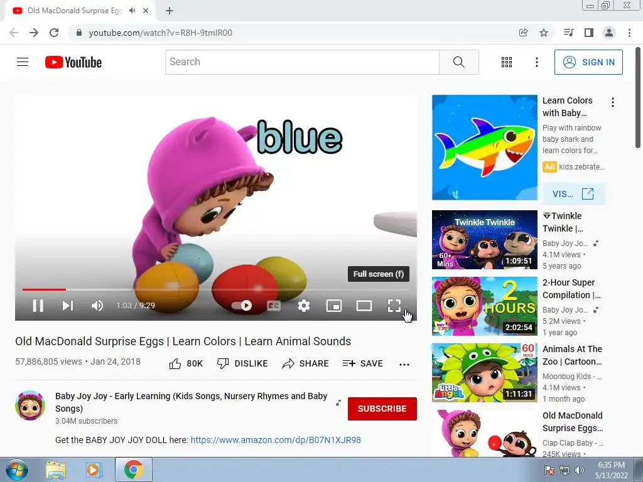Save the video to a playlist
Image resolution: width=643 pixels, height=482 pixels.
pyautogui.click(x=363, y=363)
